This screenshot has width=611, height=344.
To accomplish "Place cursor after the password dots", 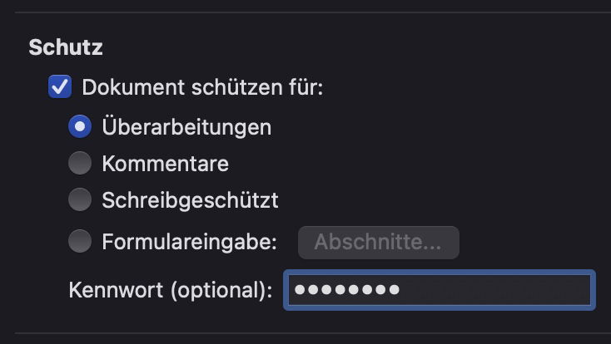I will pos(403,290).
